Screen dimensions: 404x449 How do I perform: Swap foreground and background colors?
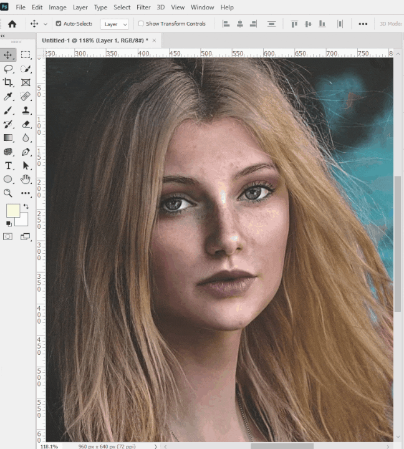point(26,206)
